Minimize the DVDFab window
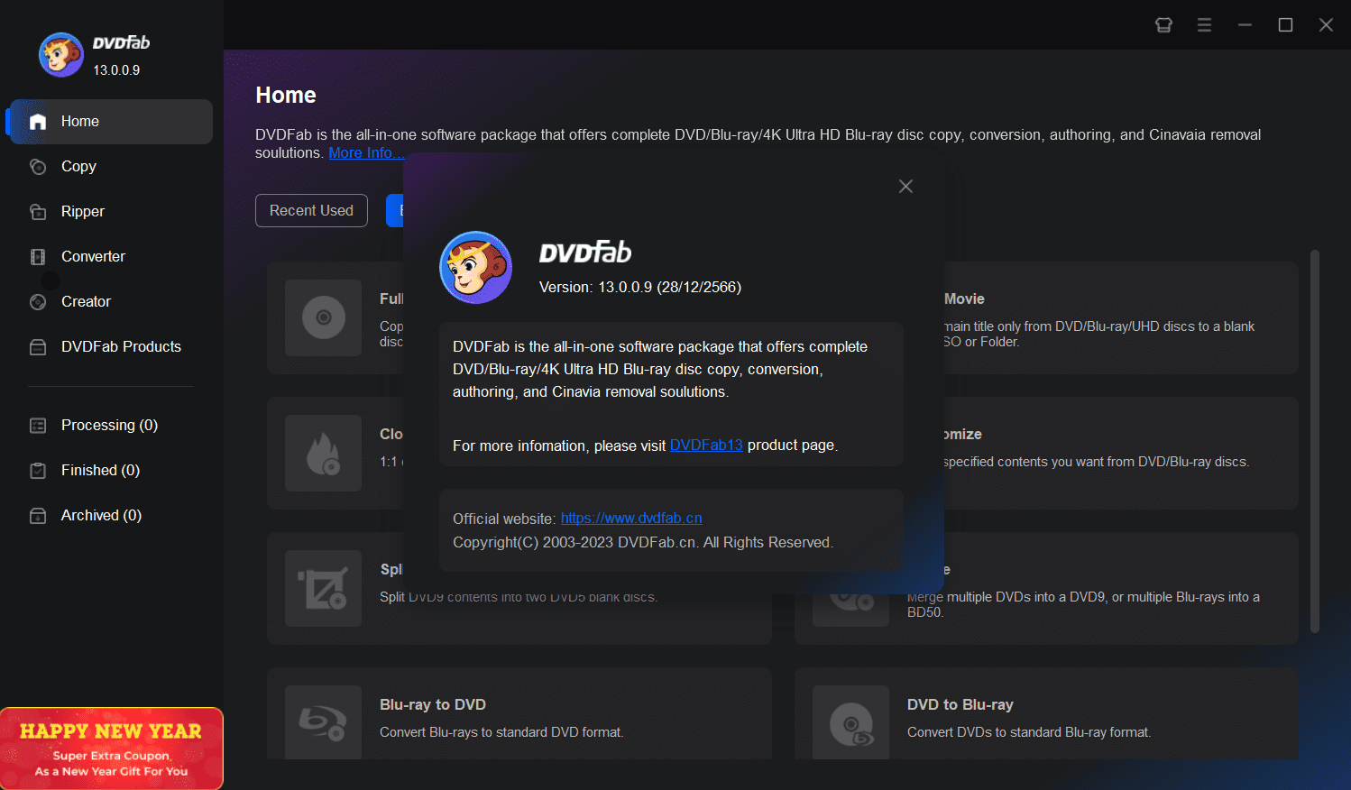 click(1245, 25)
